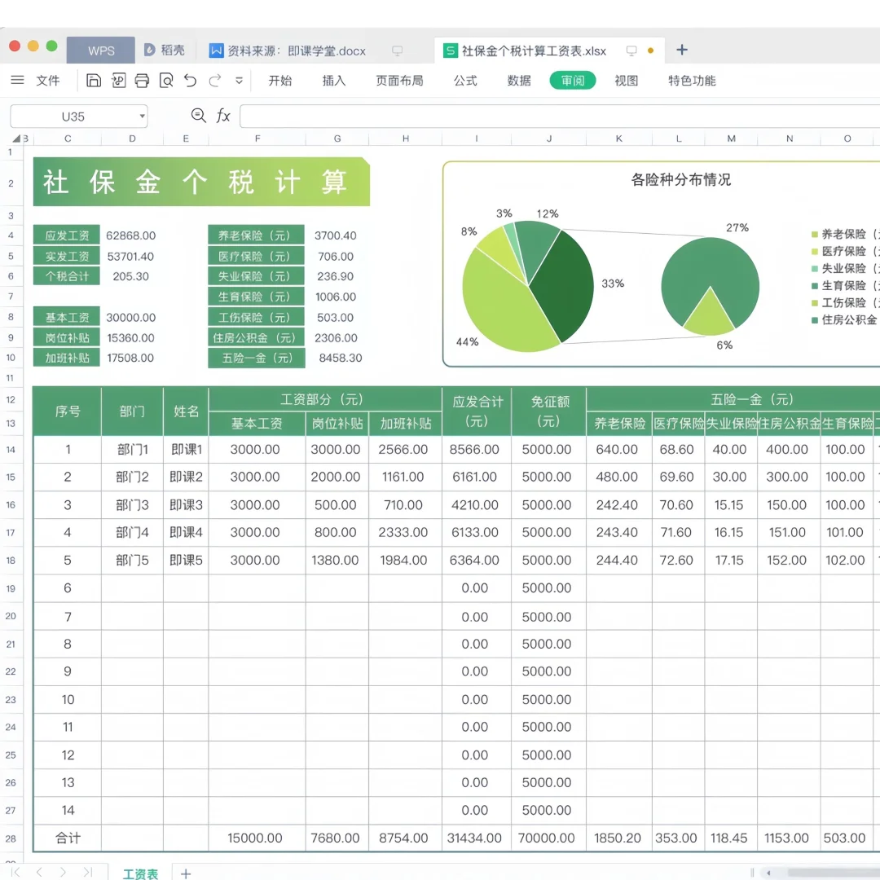This screenshot has height=880, width=880.
Task: Click the 应发工资 value 62868.00
Action: coord(130,235)
